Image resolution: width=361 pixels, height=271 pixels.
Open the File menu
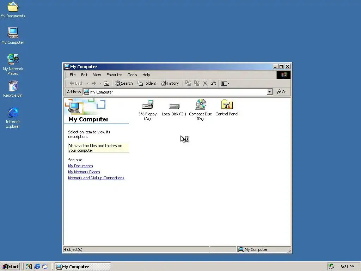[73, 75]
